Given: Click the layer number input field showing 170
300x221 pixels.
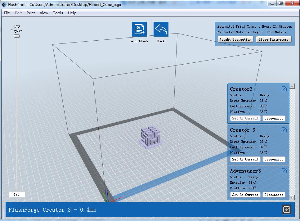Looking at the screenshot, I should [17, 194].
